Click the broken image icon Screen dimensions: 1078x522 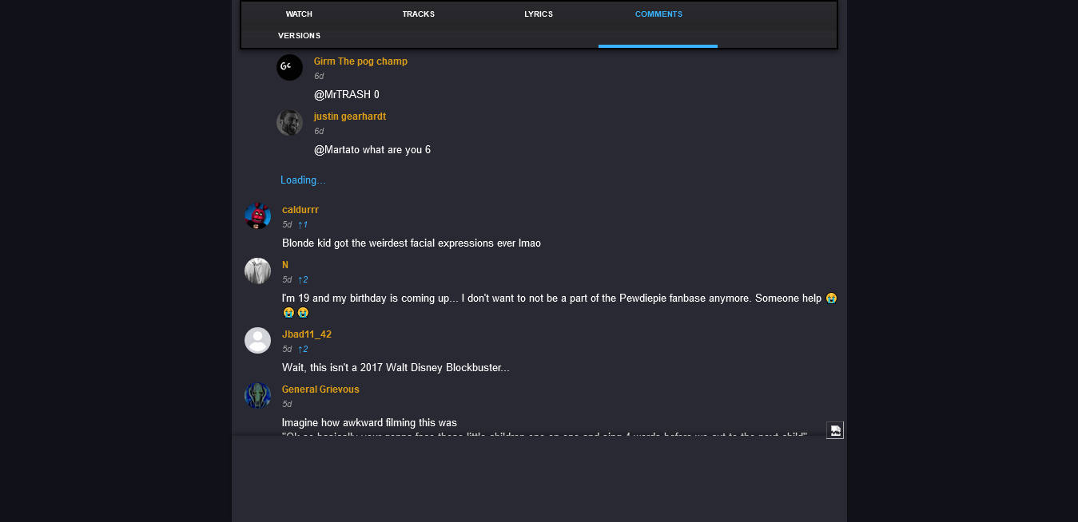coord(835,430)
